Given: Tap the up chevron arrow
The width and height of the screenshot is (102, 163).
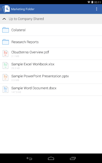Looking at the screenshot, I should [4, 19].
